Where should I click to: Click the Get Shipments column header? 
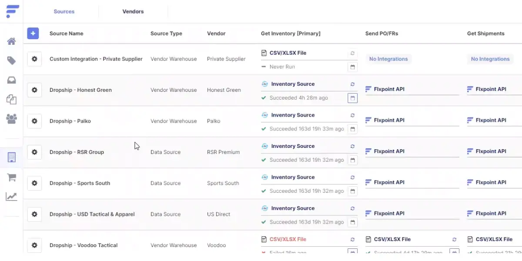pos(486,33)
